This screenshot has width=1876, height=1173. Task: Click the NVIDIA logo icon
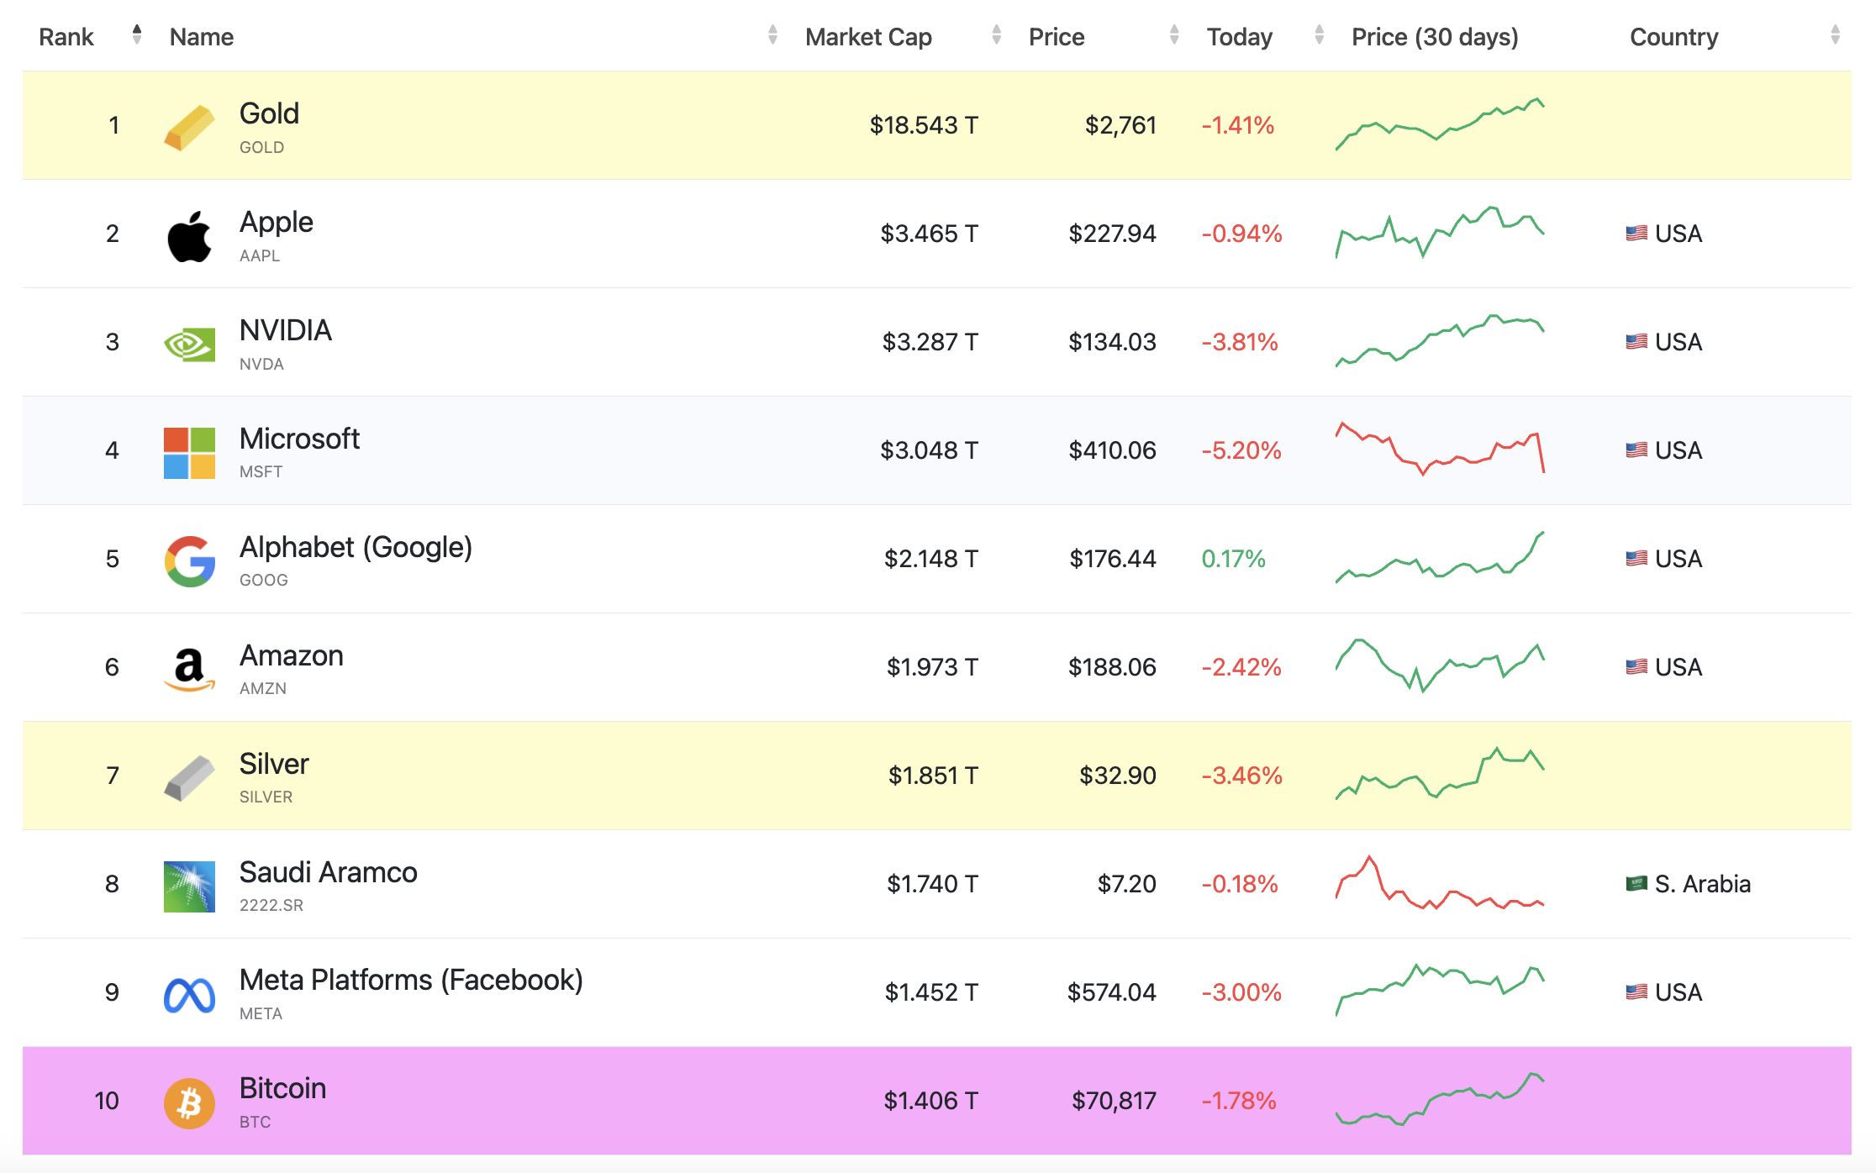pyautogui.click(x=189, y=344)
